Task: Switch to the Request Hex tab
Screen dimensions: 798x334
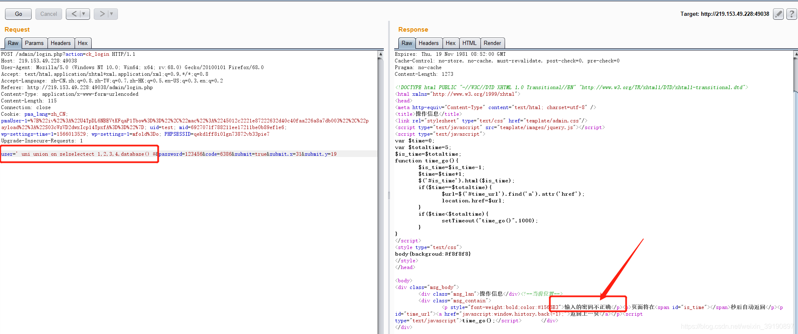Action: coord(83,43)
